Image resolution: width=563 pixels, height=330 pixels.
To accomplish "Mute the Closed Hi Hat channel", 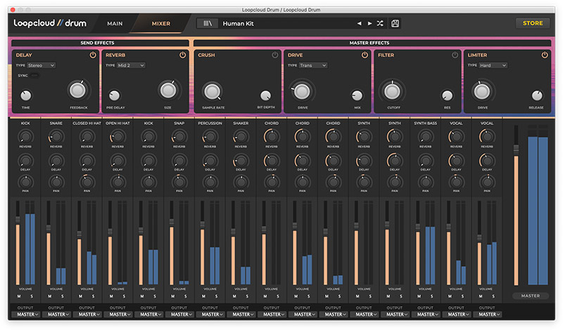I will pyautogui.click(x=80, y=296).
